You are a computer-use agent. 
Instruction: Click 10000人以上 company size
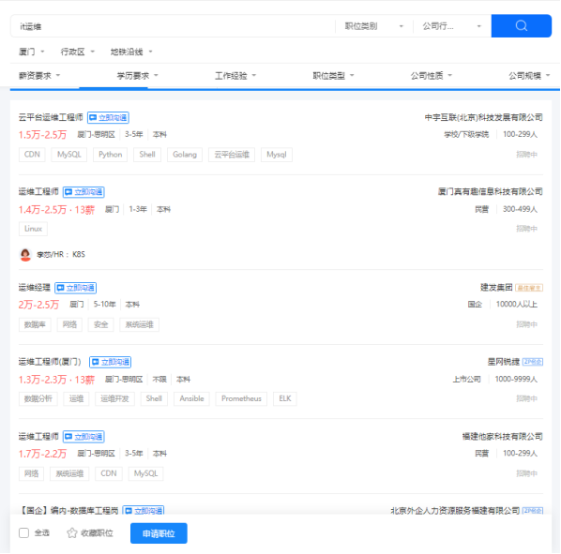click(x=516, y=304)
